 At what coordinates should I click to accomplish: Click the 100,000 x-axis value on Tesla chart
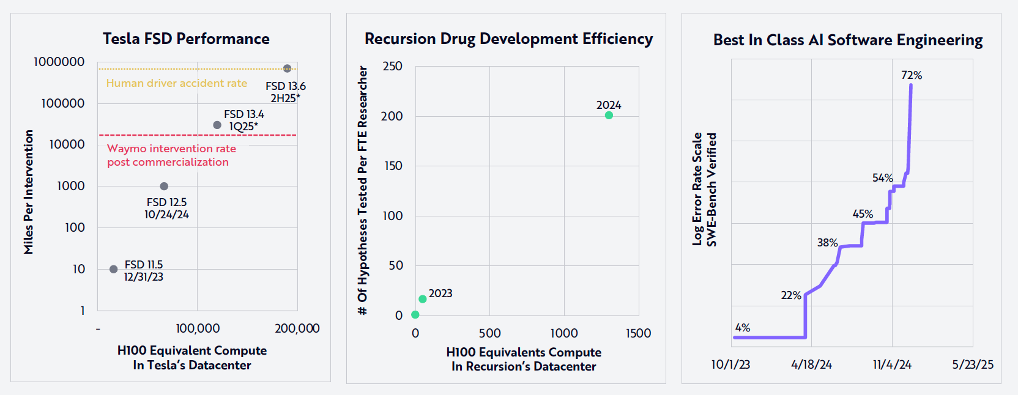(x=198, y=328)
